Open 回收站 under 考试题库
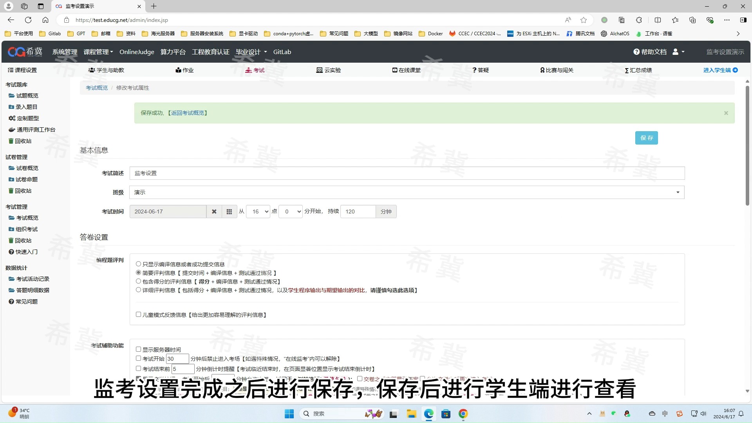752x423 pixels. tap(20, 141)
